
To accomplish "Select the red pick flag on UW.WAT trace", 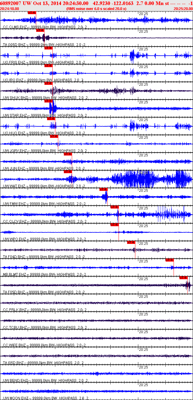I will pos(68,172).
